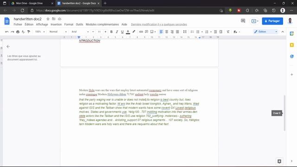
Task: Click the Partager share button
Action: (x=272, y=21)
